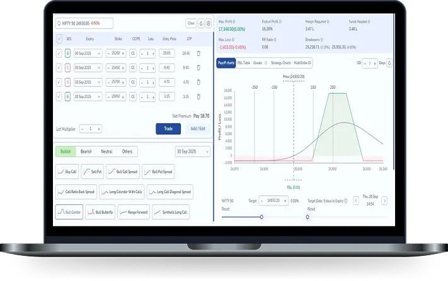
Task: Expand the 30 Sep 2025 strategy expiry dropdown
Action: 192,152
